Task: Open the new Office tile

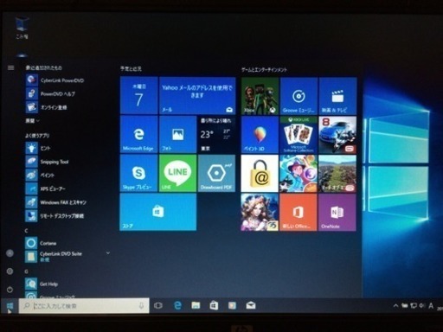Action: pos(299,212)
